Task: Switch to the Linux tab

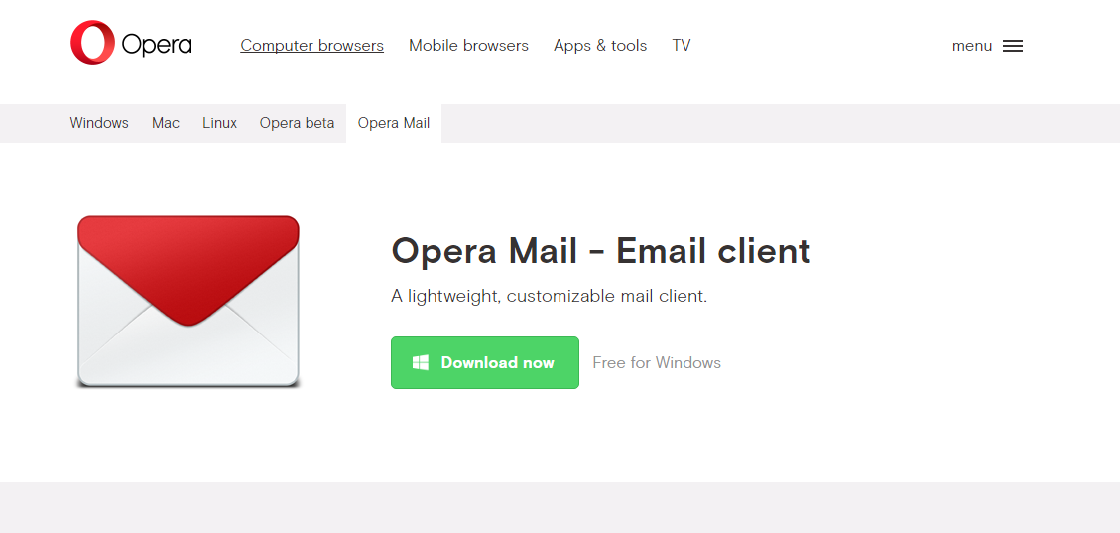Action: [x=219, y=123]
